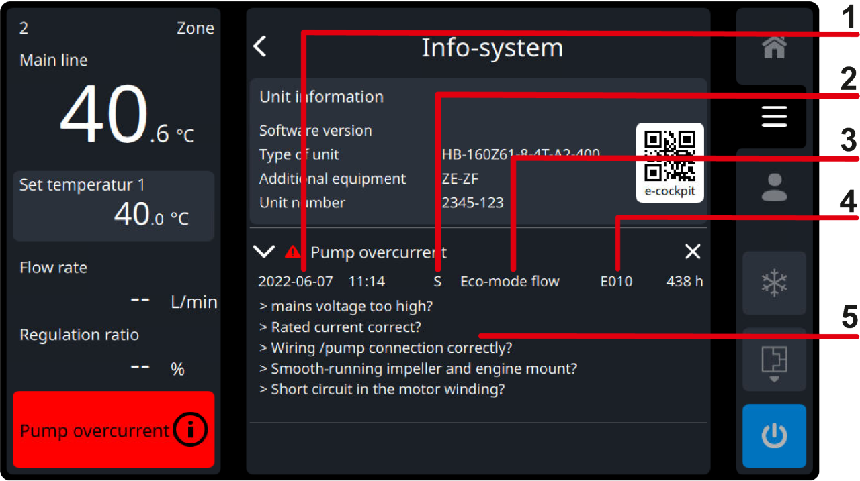Screen dimensions: 860x481
Task: Collapse the Pump overcurrent alarm entry
Action: [264, 252]
